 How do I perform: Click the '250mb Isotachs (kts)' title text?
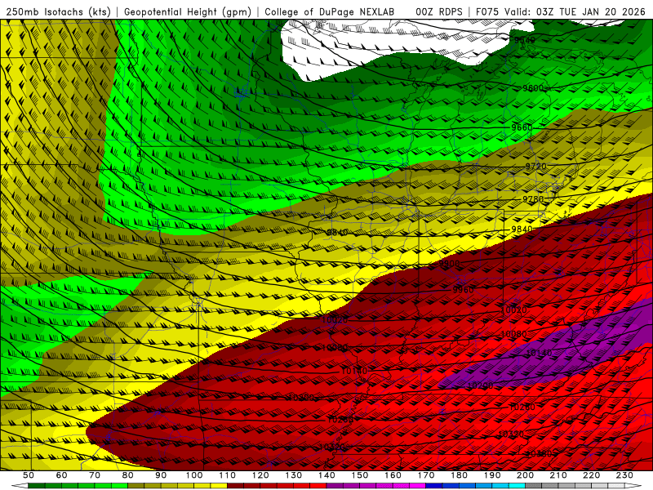tap(59, 12)
